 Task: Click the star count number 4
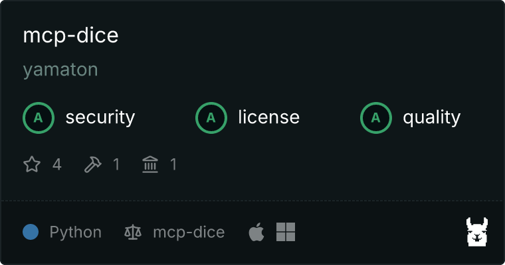pyautogui.click(x=57, y=165)
